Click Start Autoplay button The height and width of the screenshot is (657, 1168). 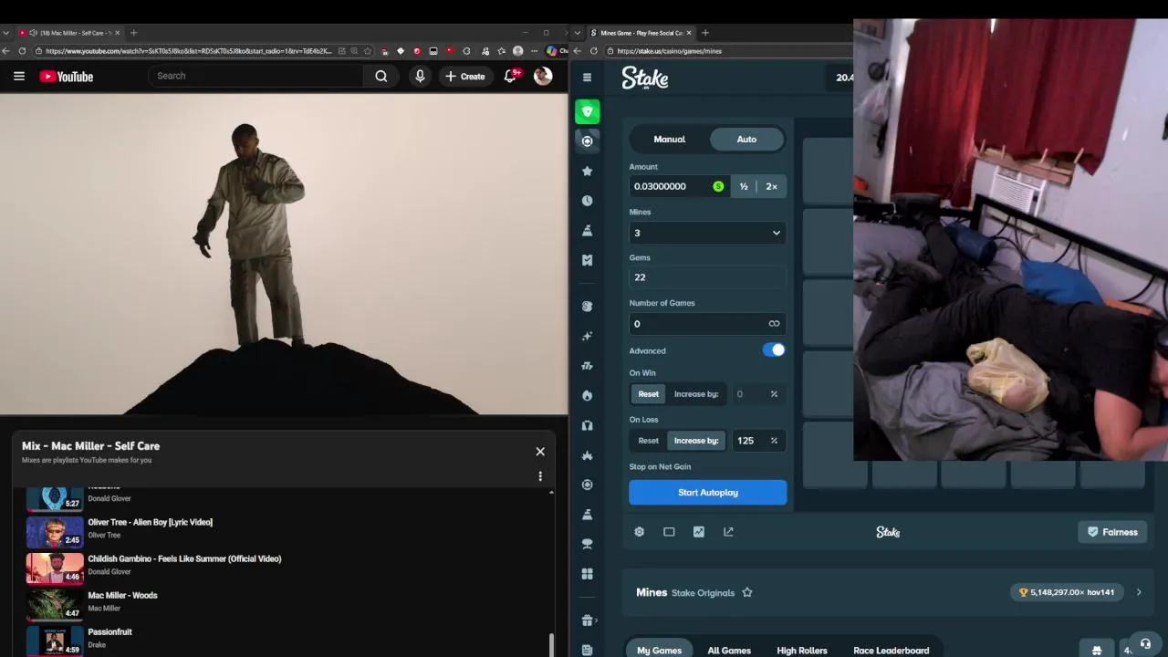point(707,493)
